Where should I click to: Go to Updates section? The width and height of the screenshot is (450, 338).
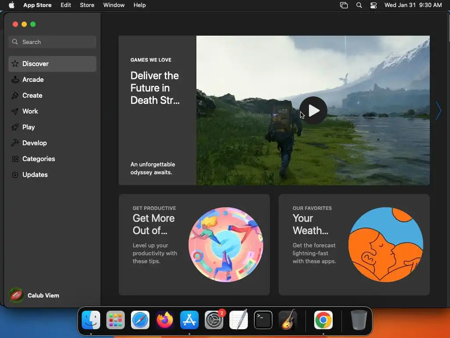click(52, 174)
